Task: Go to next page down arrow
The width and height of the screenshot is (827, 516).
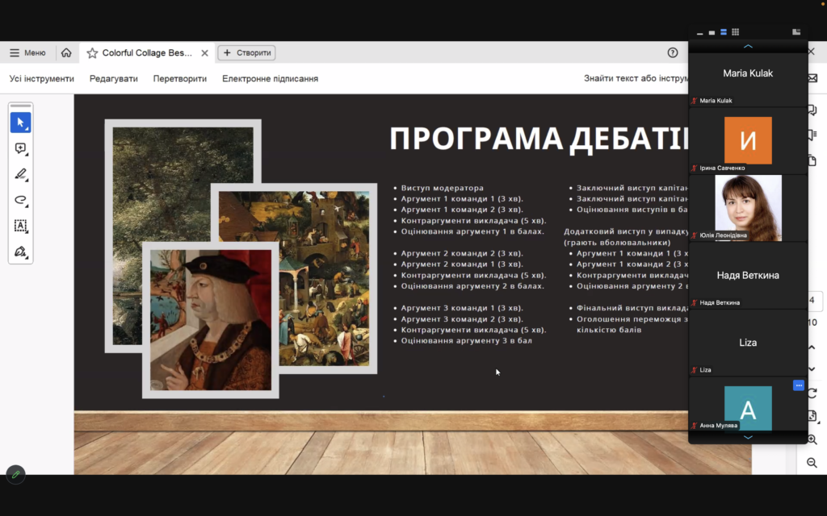Action: 812,369
